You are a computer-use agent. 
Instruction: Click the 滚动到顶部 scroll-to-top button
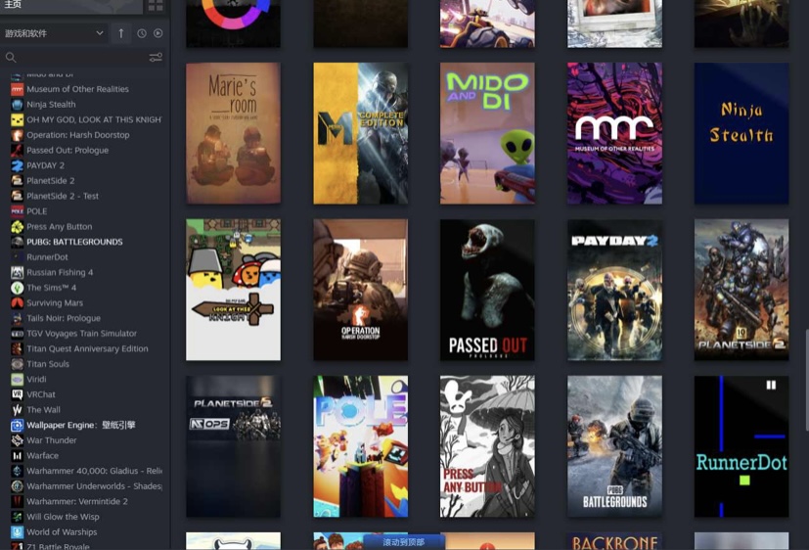[404, 542]
